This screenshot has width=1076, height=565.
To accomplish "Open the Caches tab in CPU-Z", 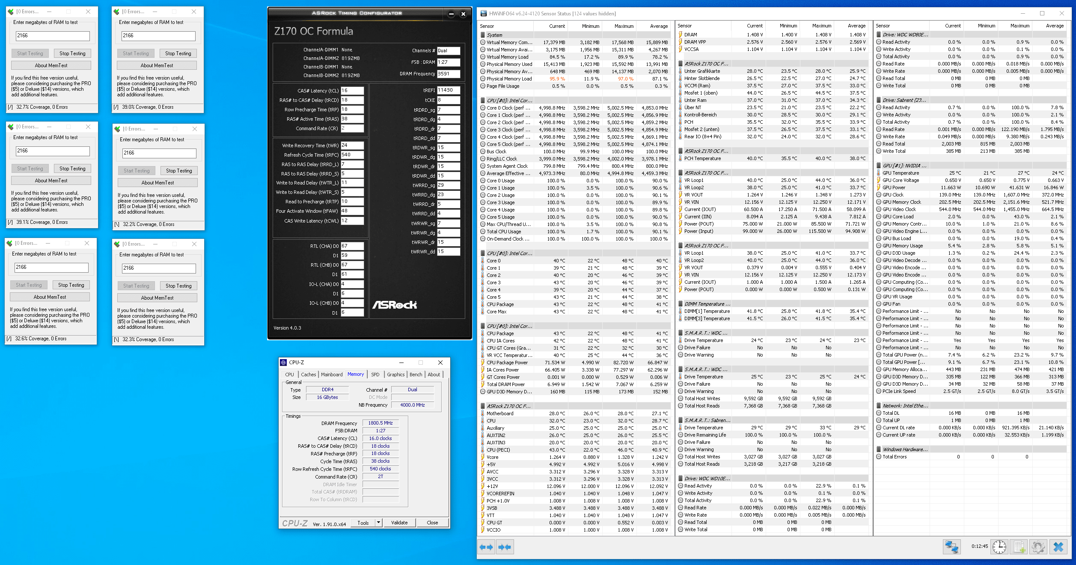I will coord(308,375).
